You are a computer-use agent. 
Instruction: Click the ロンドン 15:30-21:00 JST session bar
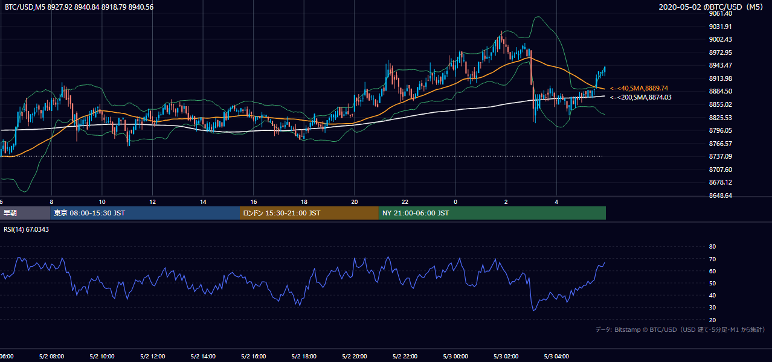309,213
